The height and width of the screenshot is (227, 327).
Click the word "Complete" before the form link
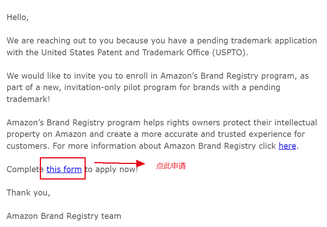click(x=25, y=170)
